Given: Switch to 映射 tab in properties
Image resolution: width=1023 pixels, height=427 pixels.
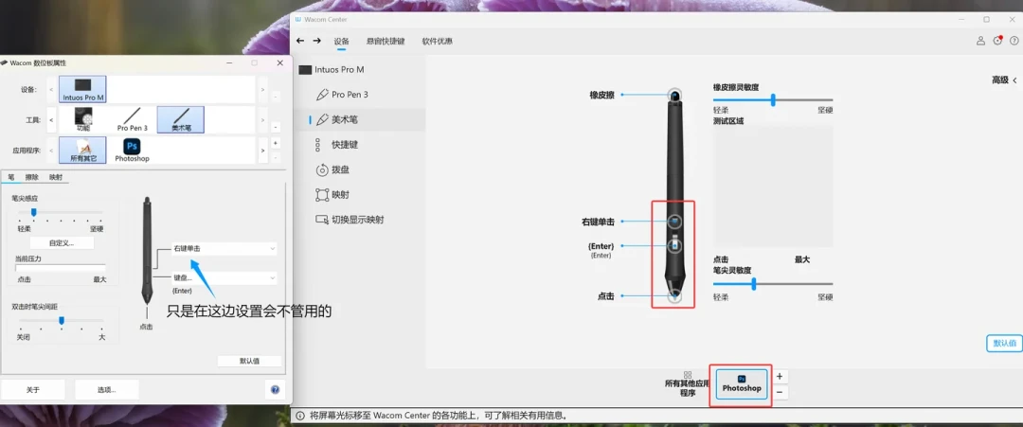Looking at the screenshot, I should (x=56, y=177).
